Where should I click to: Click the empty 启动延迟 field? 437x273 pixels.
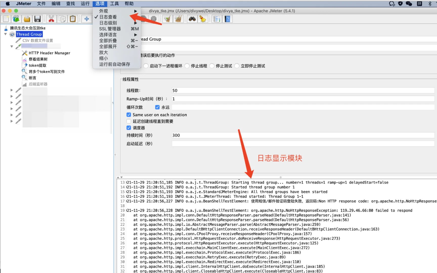coord(303,144)
